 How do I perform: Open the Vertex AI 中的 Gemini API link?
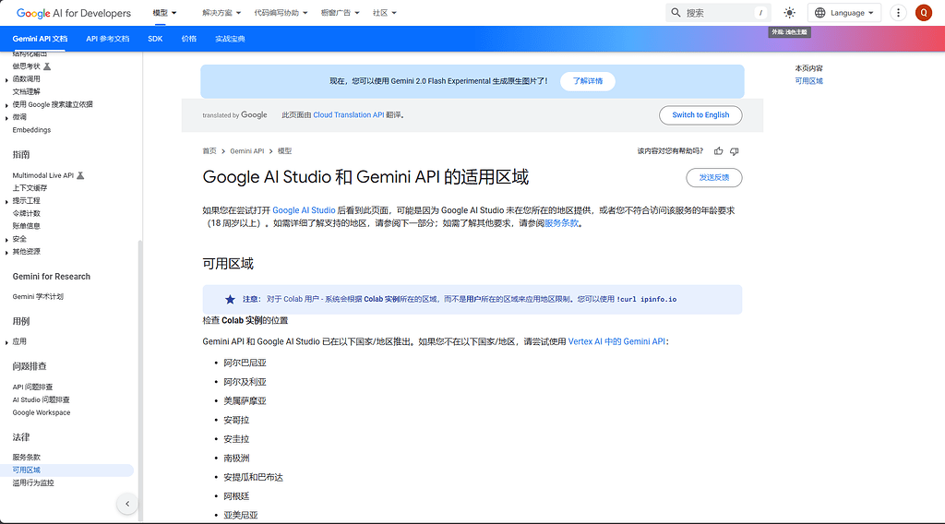tap(616, 341)
